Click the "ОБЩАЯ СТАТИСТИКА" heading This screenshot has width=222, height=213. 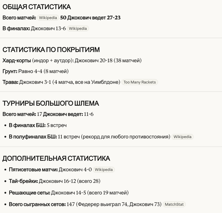tap(37, 7)
